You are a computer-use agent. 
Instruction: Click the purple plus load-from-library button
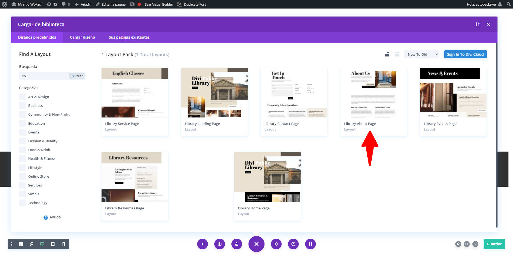[x=203, y=244]
